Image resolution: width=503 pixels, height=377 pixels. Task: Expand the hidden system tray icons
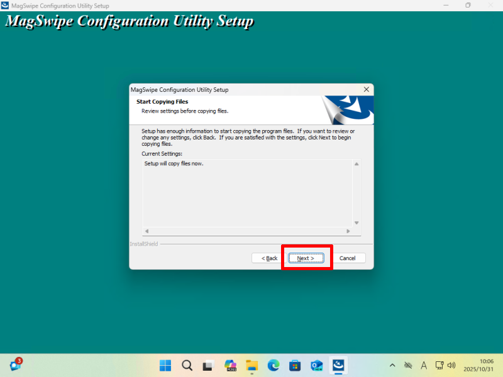[x=392, y=365]
